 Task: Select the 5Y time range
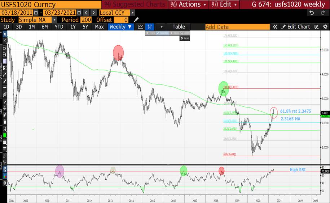coord(85,27)
